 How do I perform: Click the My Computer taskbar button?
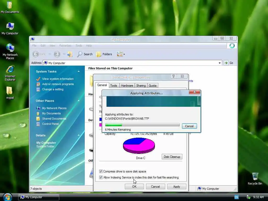tap(39, 197)
